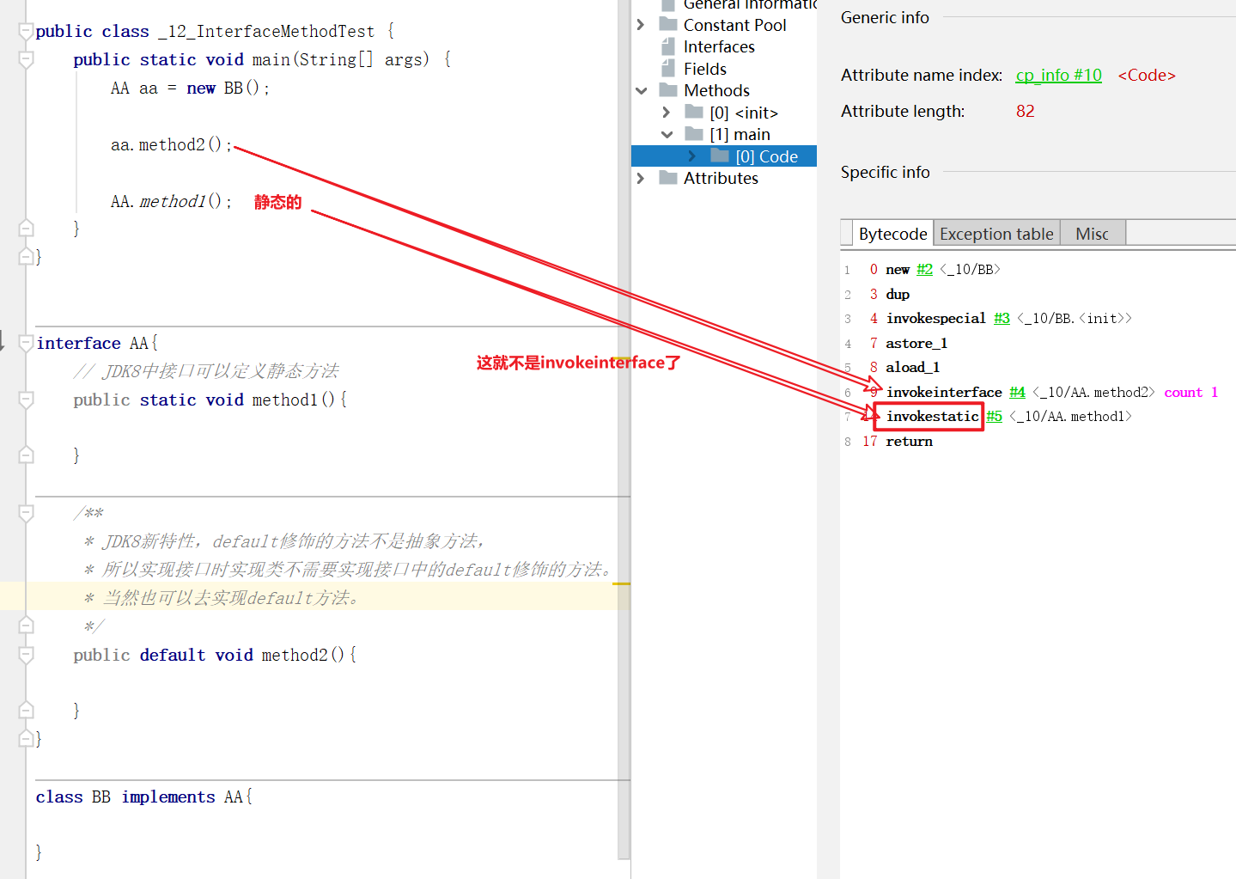Screen dimensions: 1236x879
Task: Select the [0] <init> method entry
Action: 744,113
